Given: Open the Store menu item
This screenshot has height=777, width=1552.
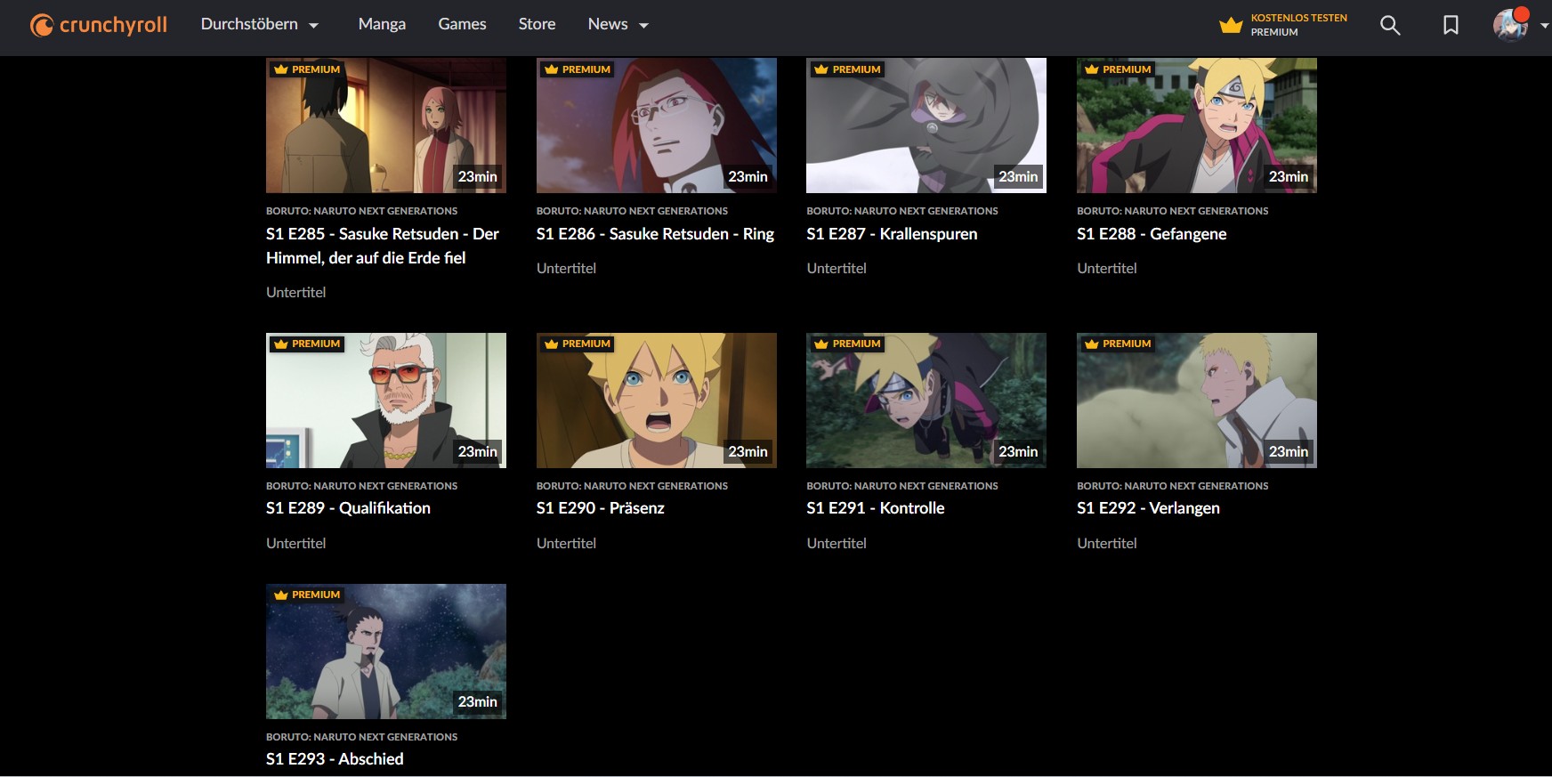Looking at the screenshot, I should [537, 25].
